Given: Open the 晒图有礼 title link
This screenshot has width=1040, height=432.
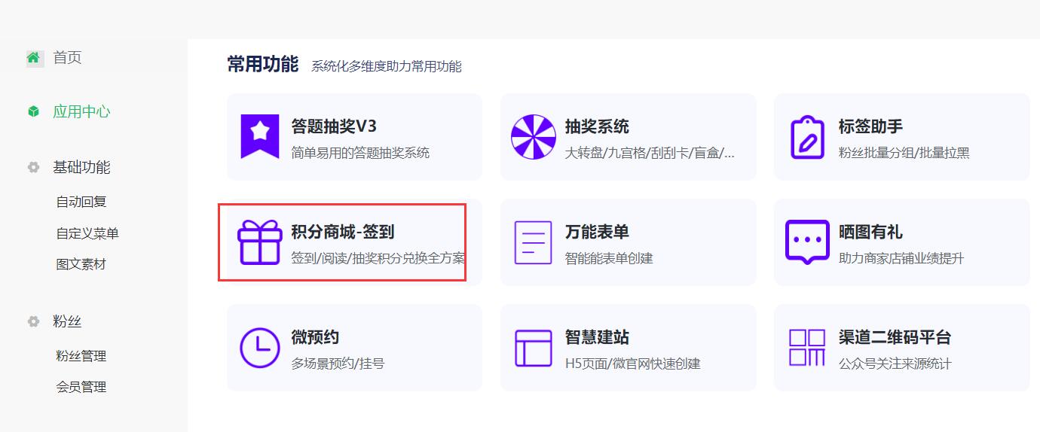Looking at the screenshot, I should coord(870,232).
